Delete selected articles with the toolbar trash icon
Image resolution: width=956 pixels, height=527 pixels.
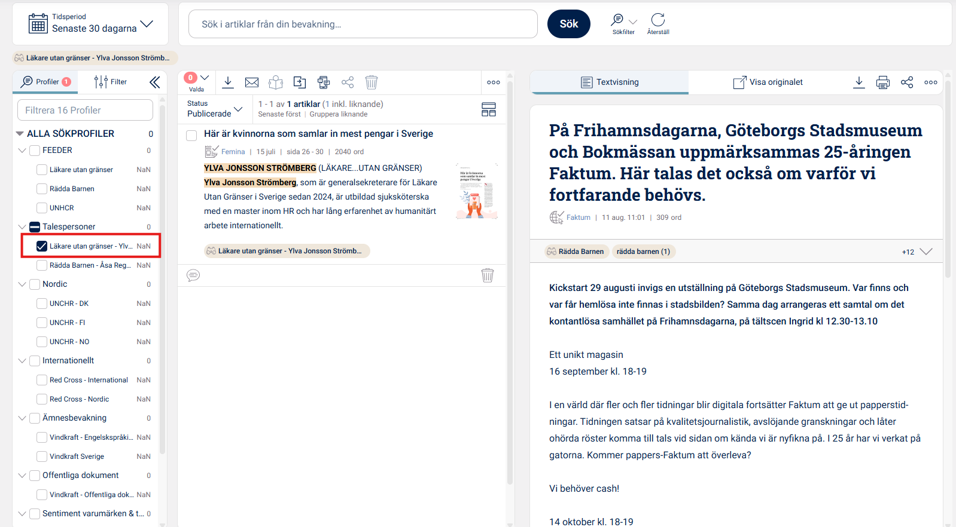click(372, 82)
